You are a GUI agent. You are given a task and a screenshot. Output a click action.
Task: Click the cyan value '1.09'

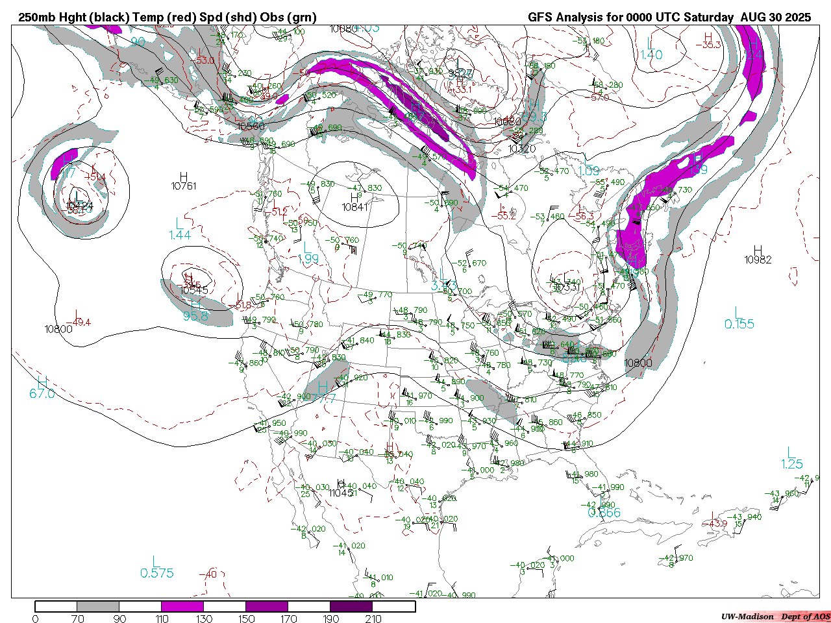click(x=589, y=171)
